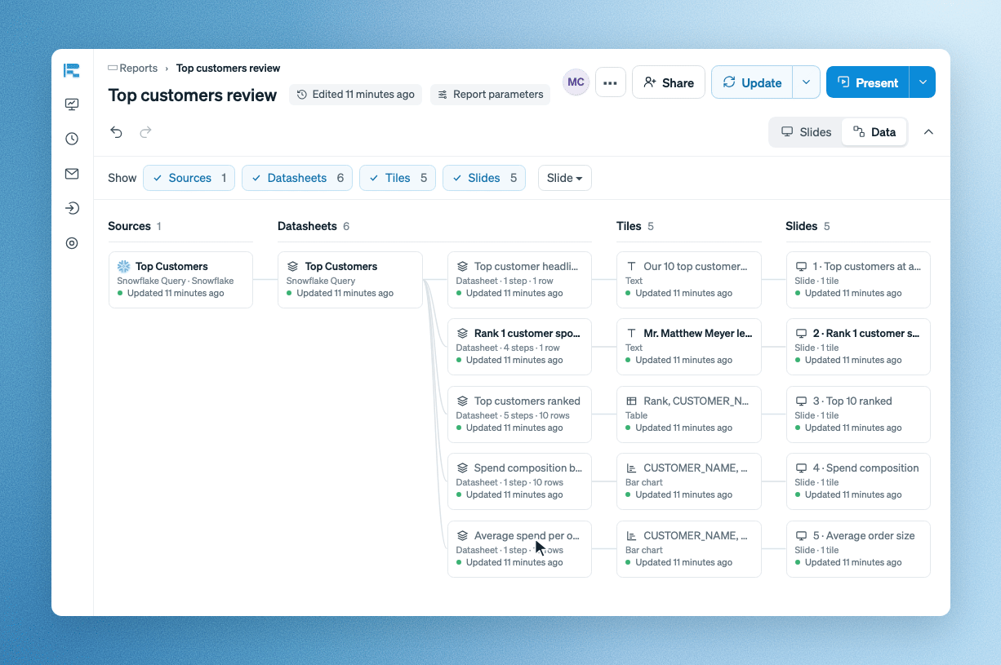Click the Present button
The width and height of the screenshot is (1001, 665).
coord(868,82)
